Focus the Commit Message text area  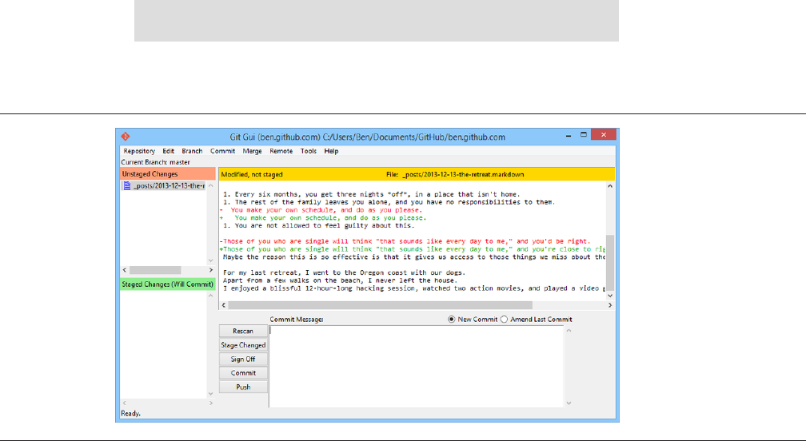pos(417,367)
